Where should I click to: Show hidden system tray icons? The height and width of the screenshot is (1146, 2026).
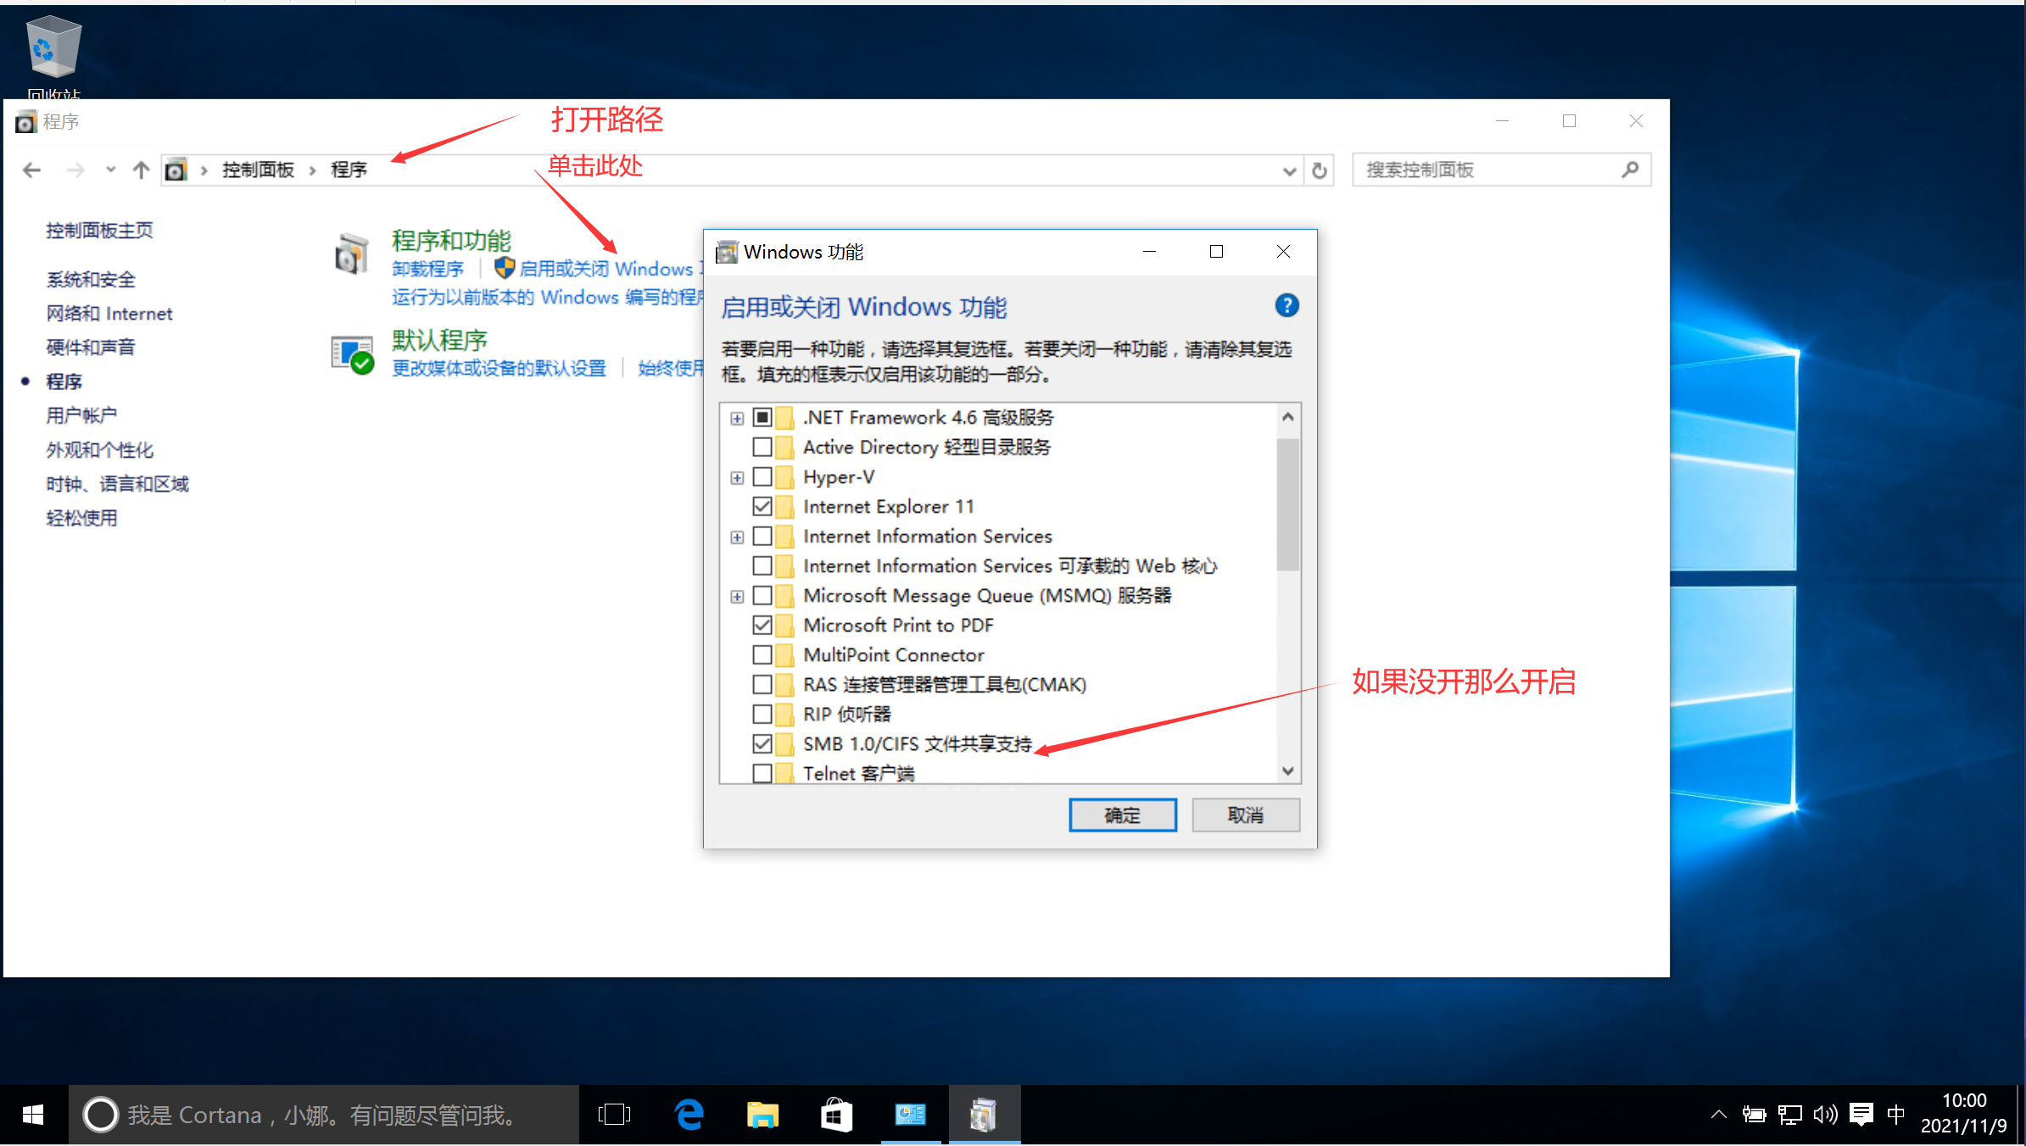(1718, 1115)
